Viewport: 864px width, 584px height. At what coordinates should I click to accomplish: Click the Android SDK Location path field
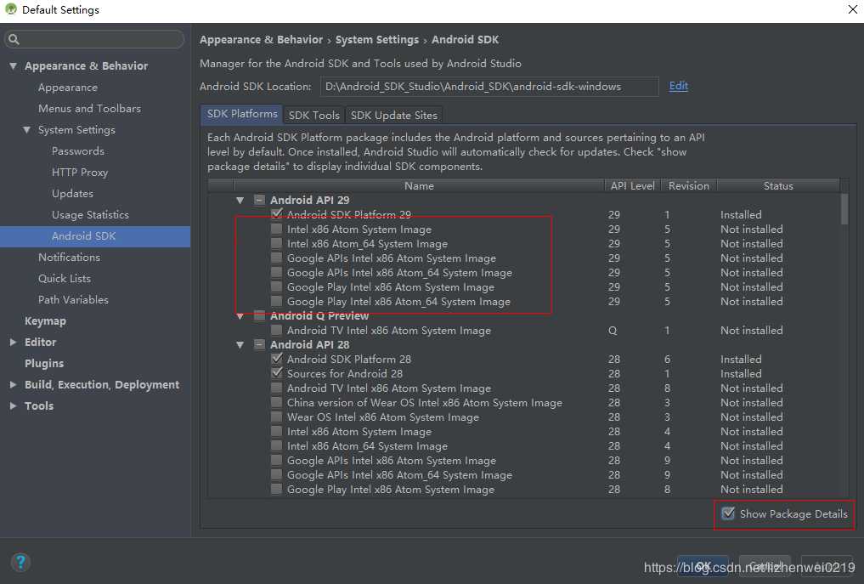[488, 87]
